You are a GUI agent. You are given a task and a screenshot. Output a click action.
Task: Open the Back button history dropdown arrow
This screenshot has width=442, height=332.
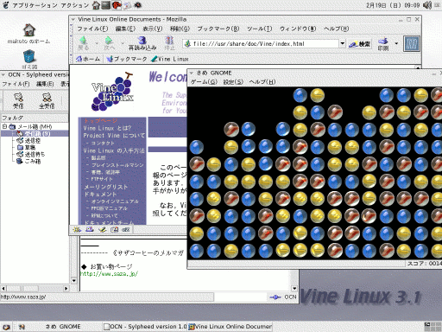(97, 43)
